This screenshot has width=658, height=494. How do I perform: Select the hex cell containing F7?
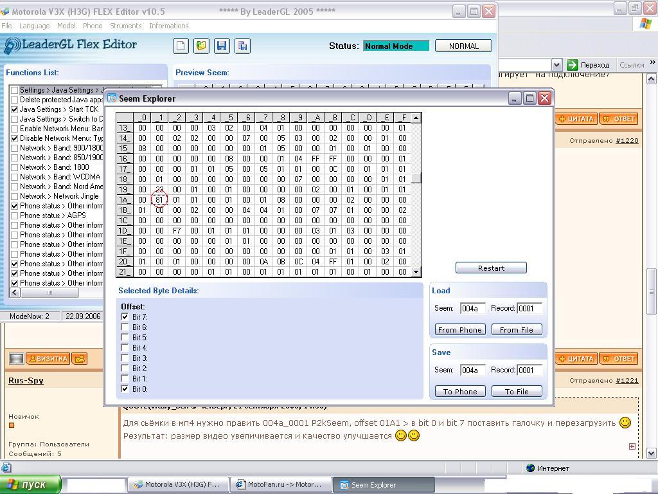pyautogui.click(x=177, y=231)
